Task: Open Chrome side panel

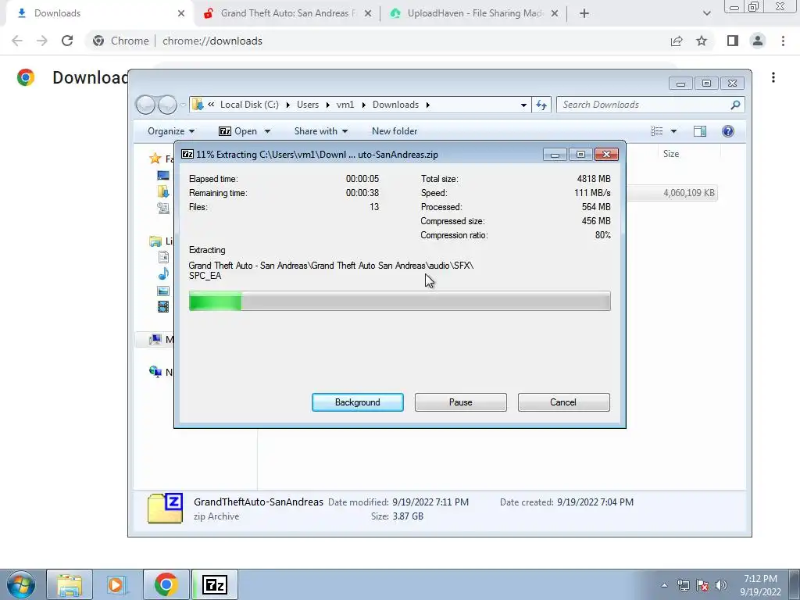Action: (733, 41)
